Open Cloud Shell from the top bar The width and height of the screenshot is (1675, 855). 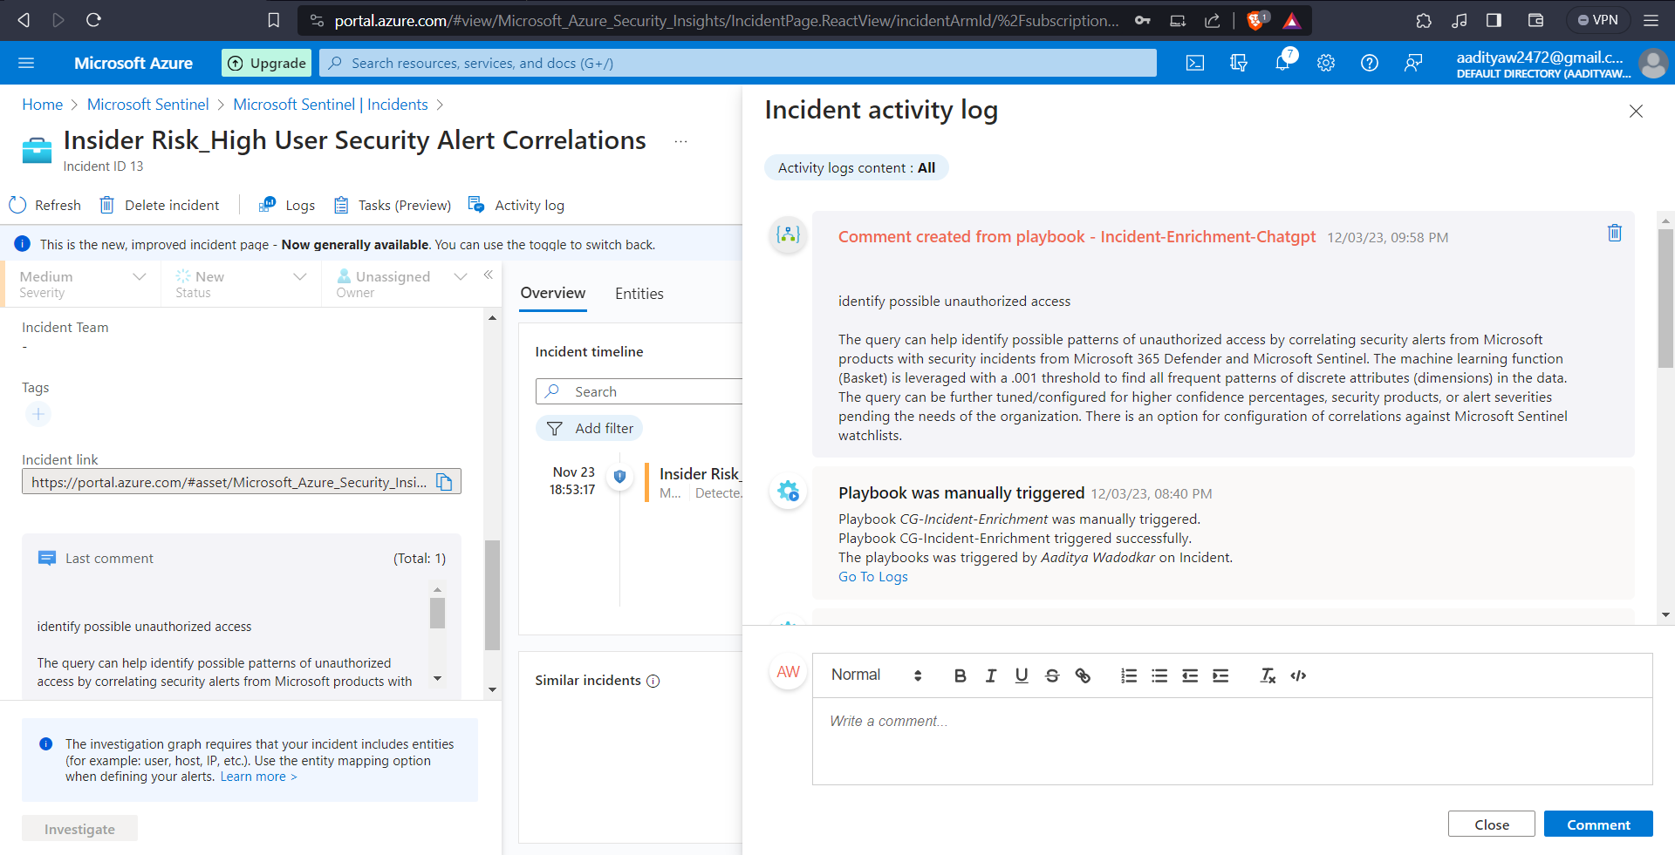pos(1195,63)
